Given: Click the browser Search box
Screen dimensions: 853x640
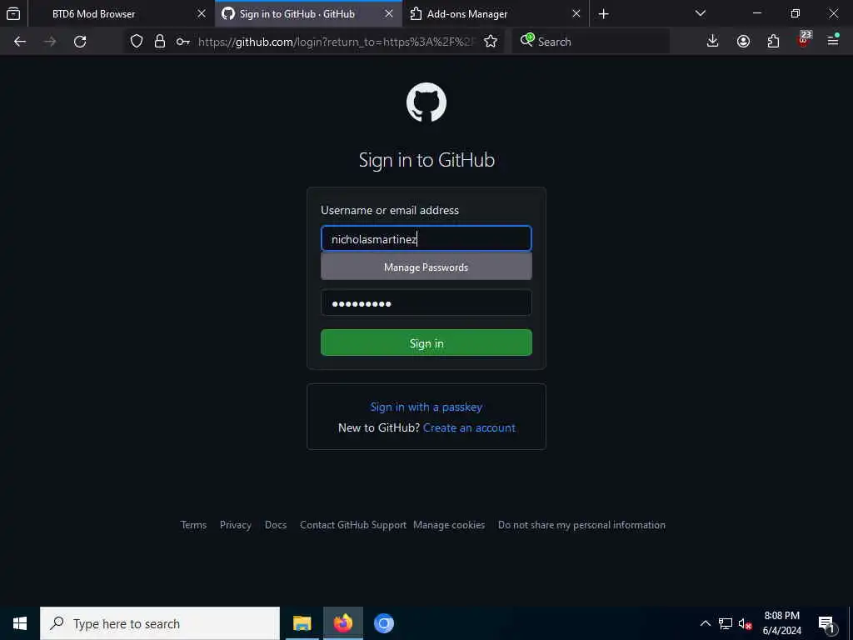Looking at the screenshot, I should click(x=591, y=42).
